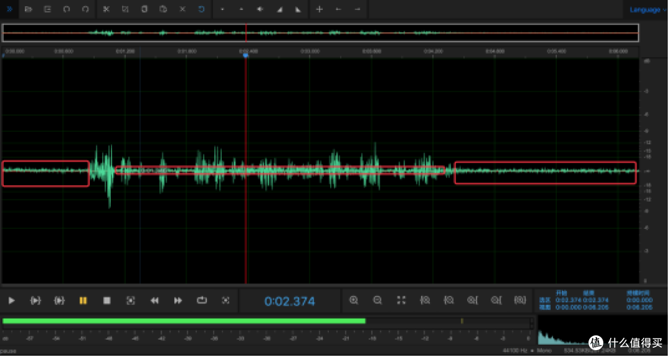Click the 0:04.200 ruler label
The image size is (669, 357).
434,51
